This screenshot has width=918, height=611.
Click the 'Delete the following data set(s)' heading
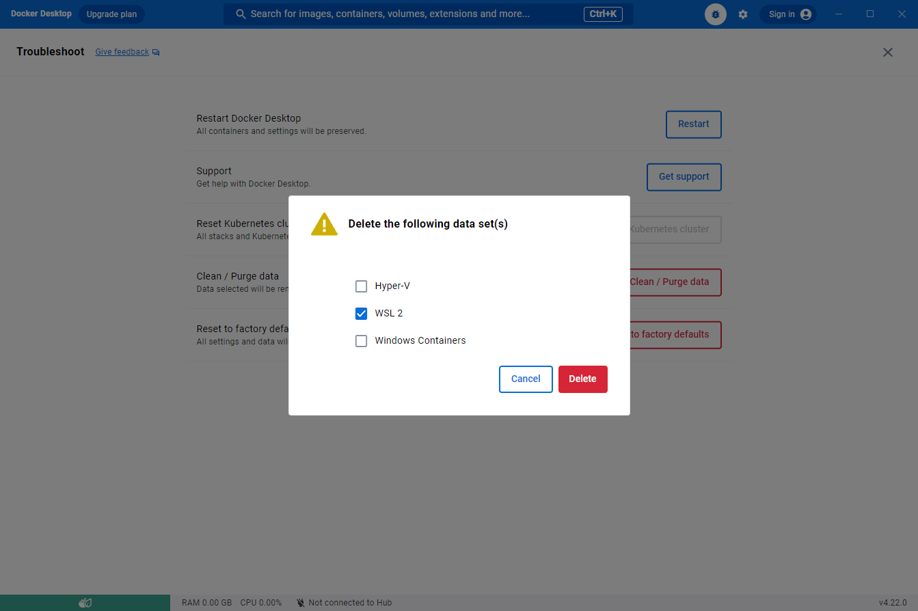pyautogui.click(x=428, y=224)
